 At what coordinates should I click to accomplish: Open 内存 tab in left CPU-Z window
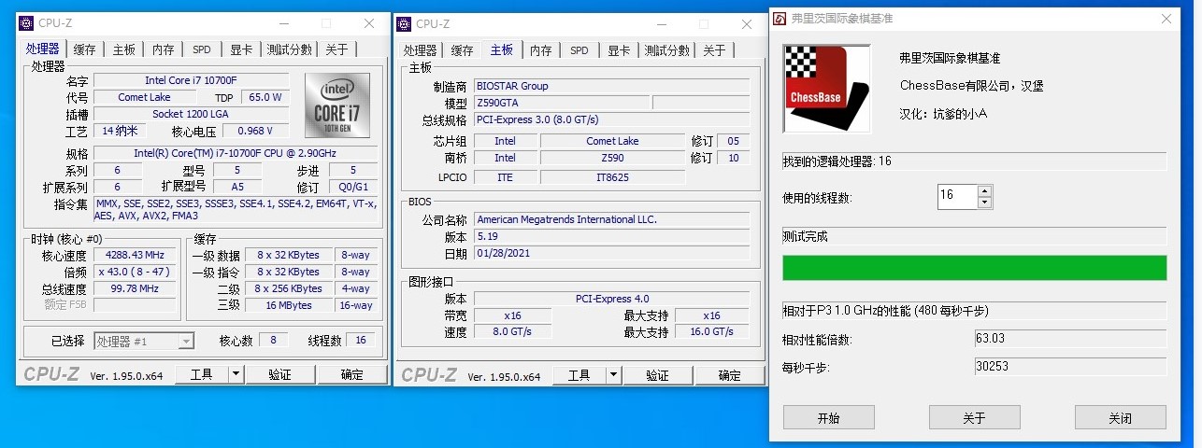163,49
